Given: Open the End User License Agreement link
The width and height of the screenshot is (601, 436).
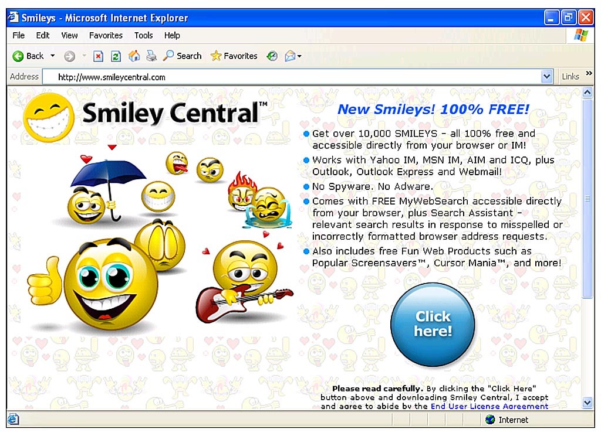Looking at the screenshot, I should (489, 406).
